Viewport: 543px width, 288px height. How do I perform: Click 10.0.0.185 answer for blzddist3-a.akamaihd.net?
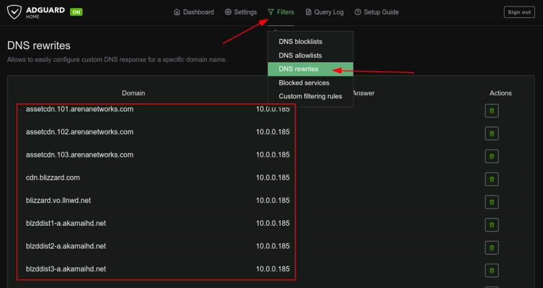[273, 269]
